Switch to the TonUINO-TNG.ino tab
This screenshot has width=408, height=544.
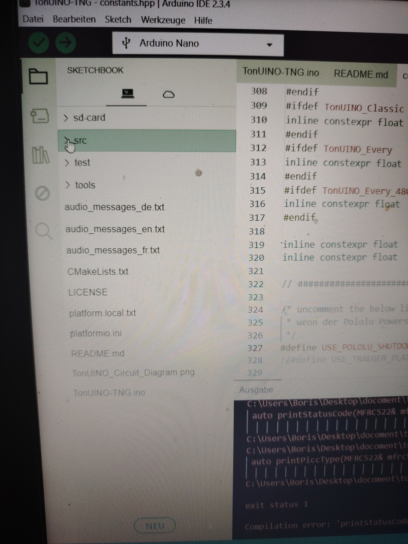280,72
